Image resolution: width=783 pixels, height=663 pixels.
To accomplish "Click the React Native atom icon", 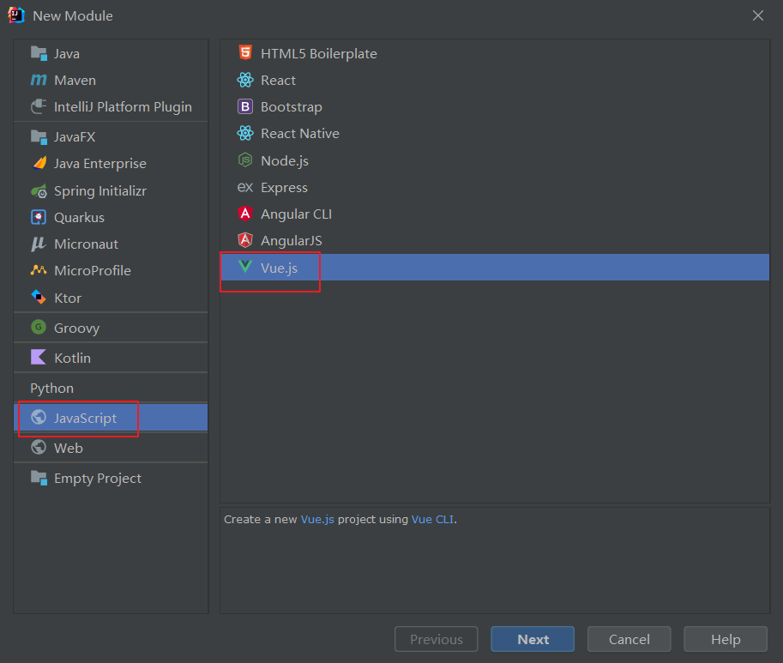I will pos(245,133).
